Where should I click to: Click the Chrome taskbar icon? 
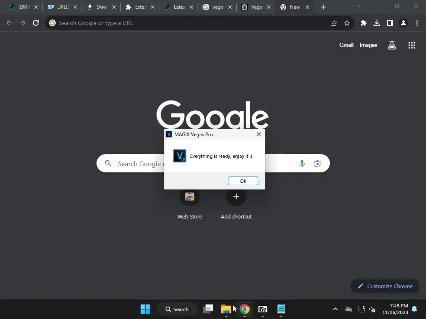tap(245, 309)
